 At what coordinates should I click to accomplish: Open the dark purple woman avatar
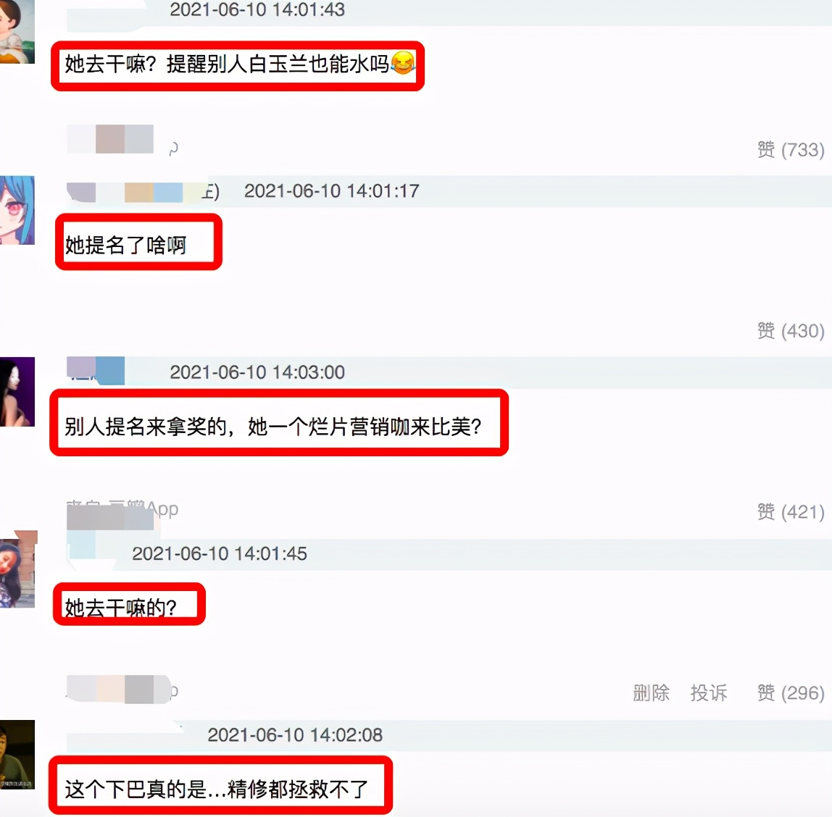tap(17, 392)
